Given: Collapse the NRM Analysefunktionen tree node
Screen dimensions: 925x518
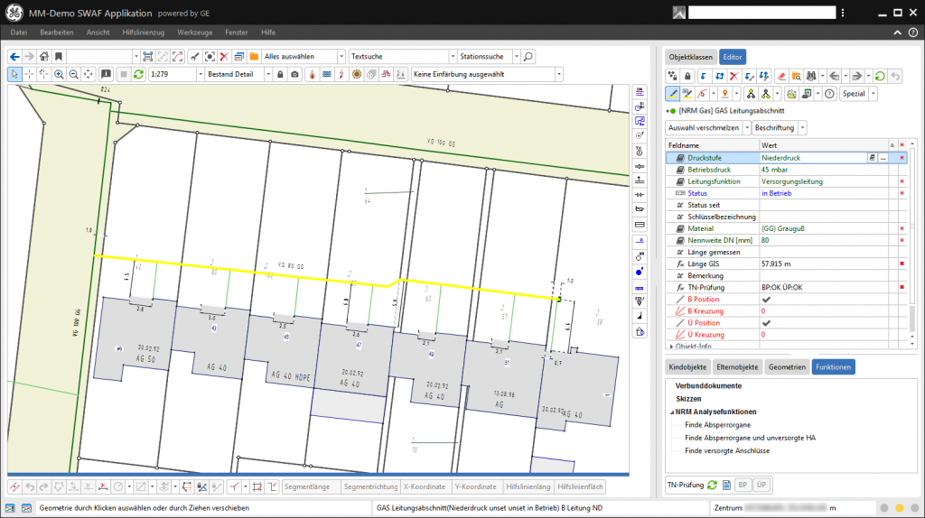Looking at the screenshot, I should tap(670, 412).
